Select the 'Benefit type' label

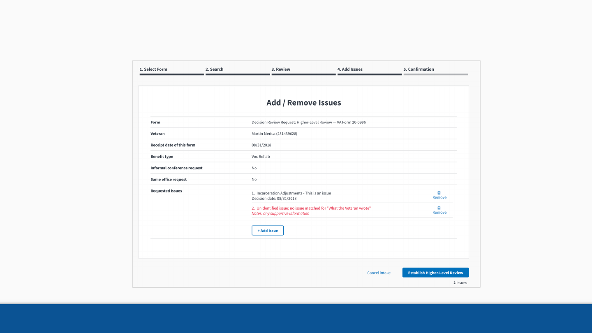[x=162, y=157]
